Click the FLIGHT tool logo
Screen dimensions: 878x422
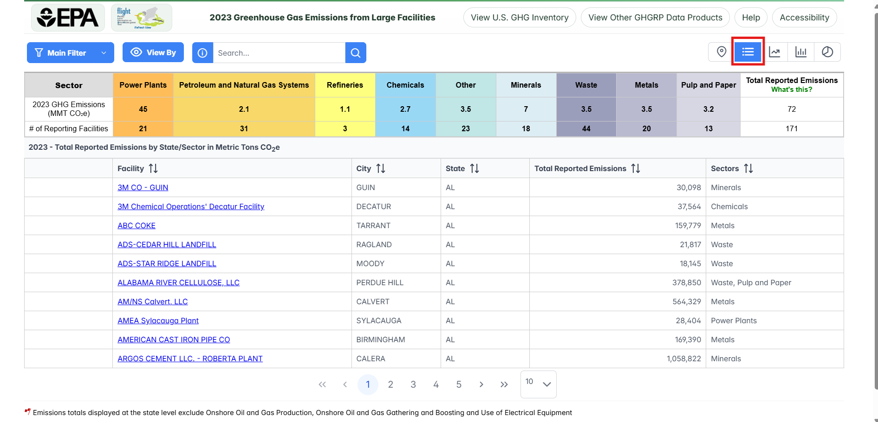[x=142, y=18]
